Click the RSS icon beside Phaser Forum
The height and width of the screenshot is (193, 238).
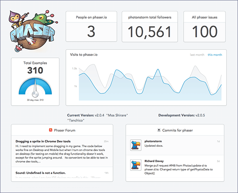(51, 130)
